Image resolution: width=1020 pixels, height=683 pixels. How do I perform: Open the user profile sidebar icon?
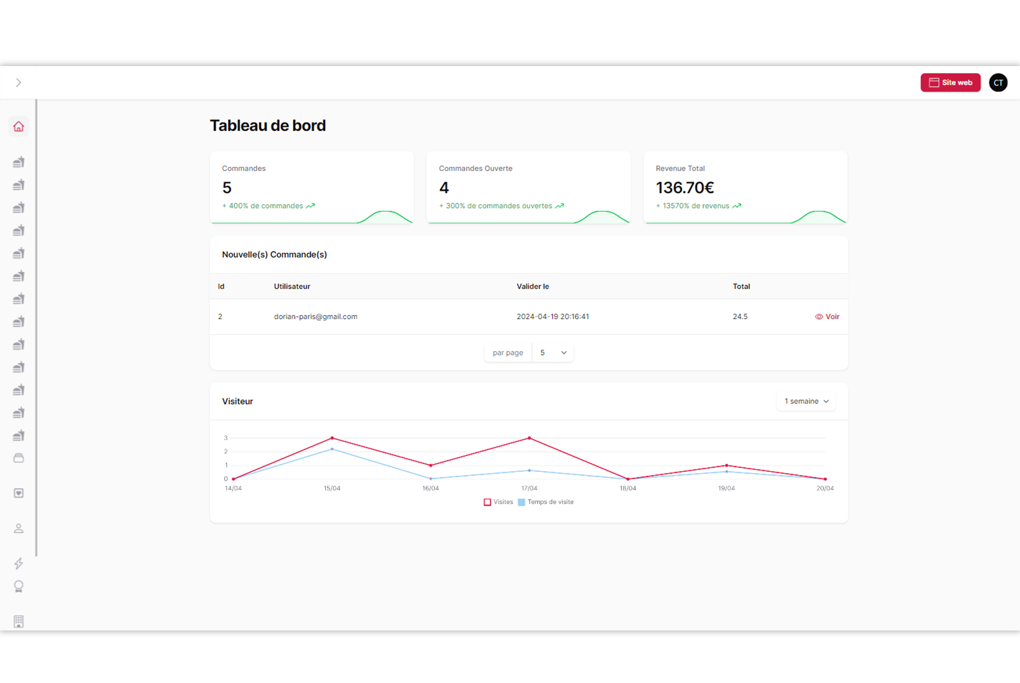click(19, 529)
